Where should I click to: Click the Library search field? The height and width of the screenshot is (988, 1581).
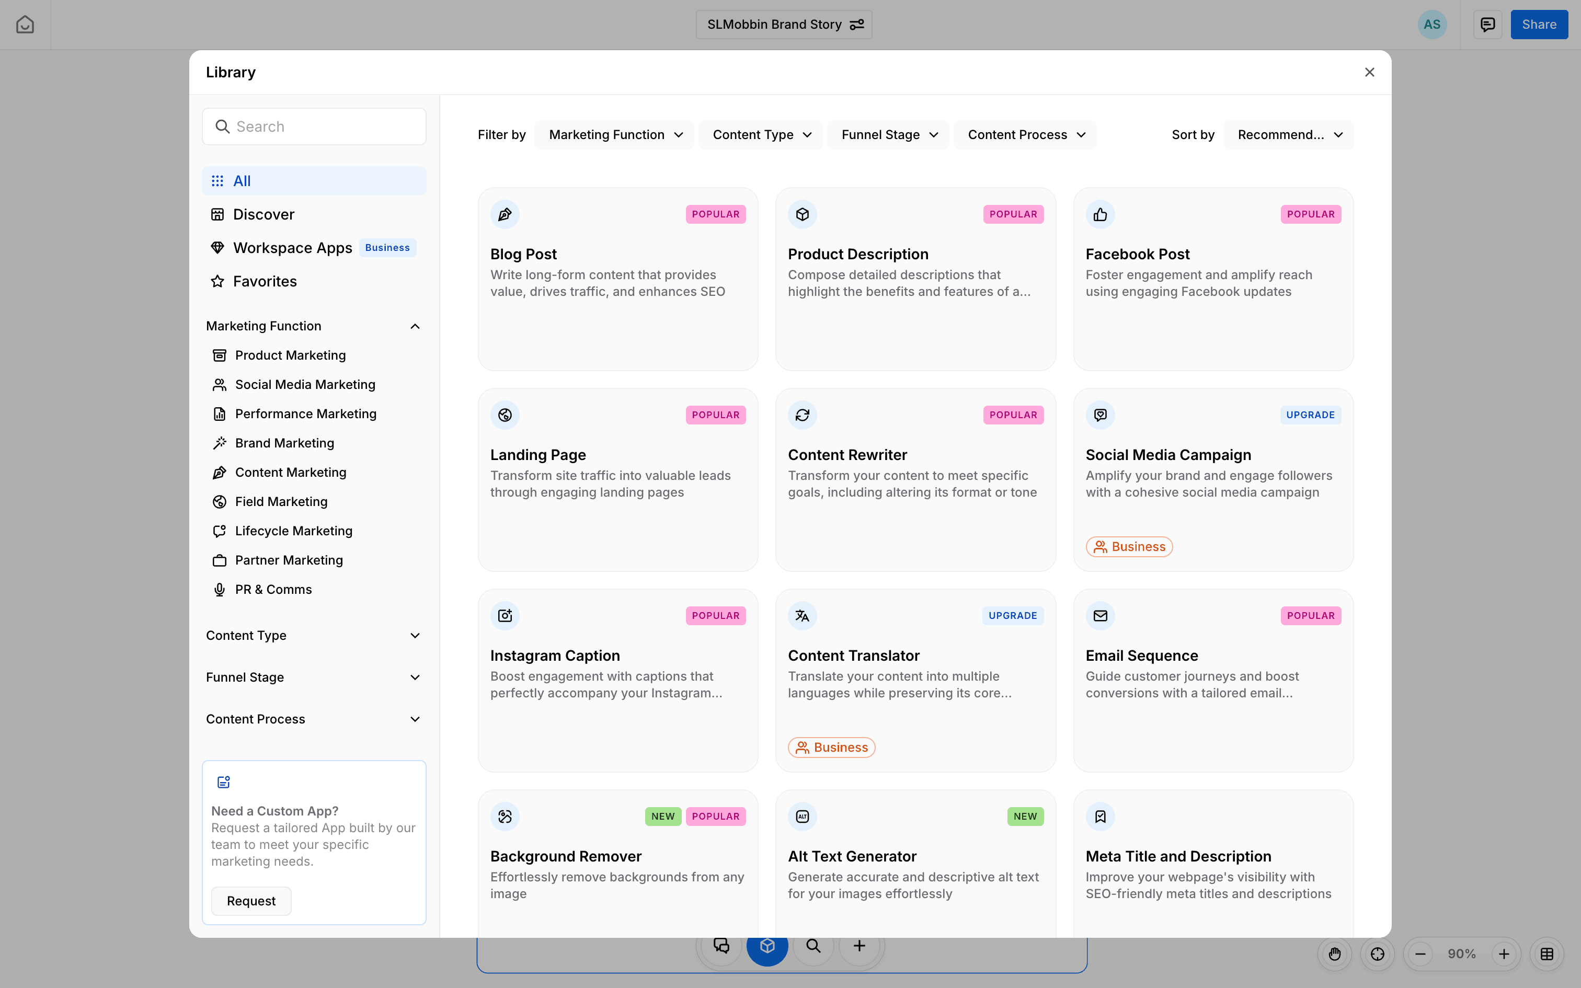click(314, 126)
